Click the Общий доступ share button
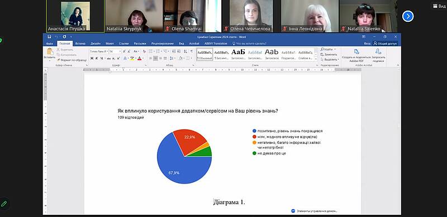 [x=385, y=44]
